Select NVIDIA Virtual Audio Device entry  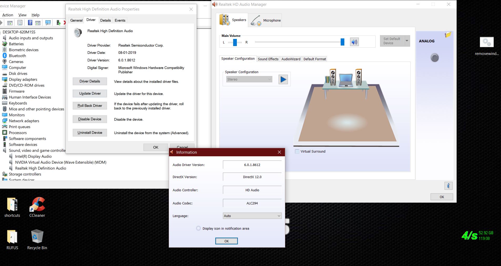click(x=61, y=162)
